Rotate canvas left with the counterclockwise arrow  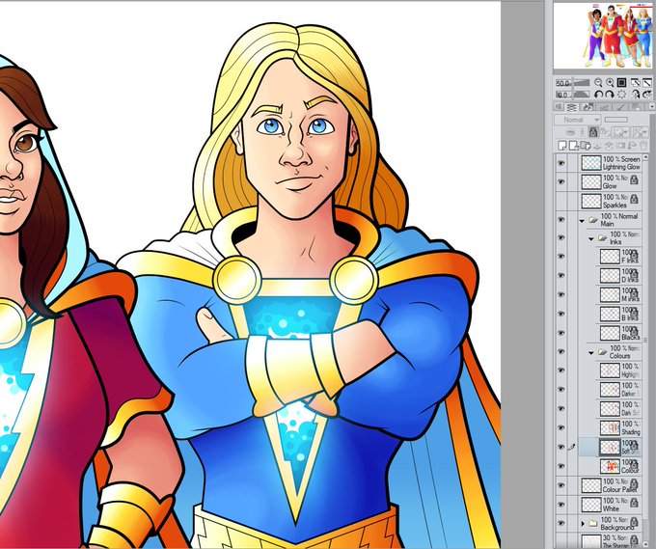click(x=598, y=95)
